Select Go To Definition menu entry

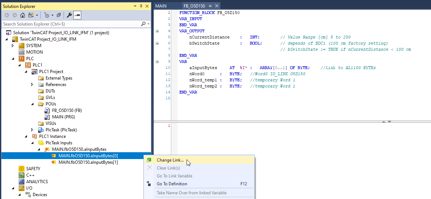[x=172, y=184]
